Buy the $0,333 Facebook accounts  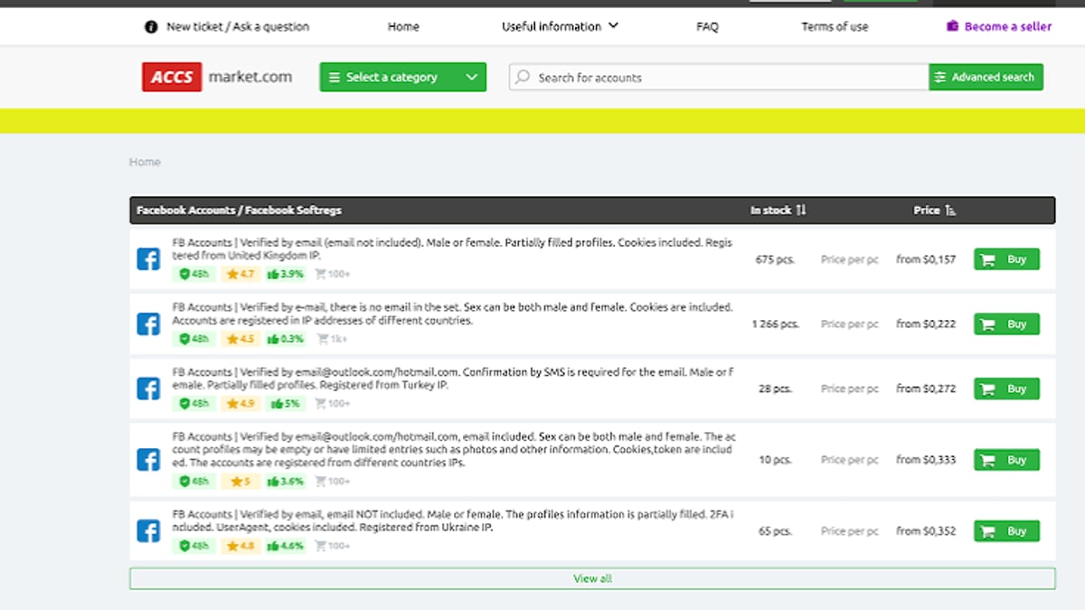click(x=1006, y=460)
